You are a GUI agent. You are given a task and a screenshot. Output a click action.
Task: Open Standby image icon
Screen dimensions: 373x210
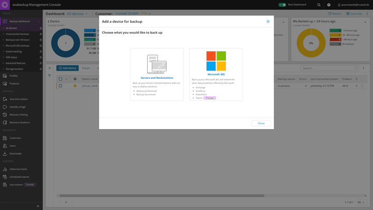(x=5, y=107)
